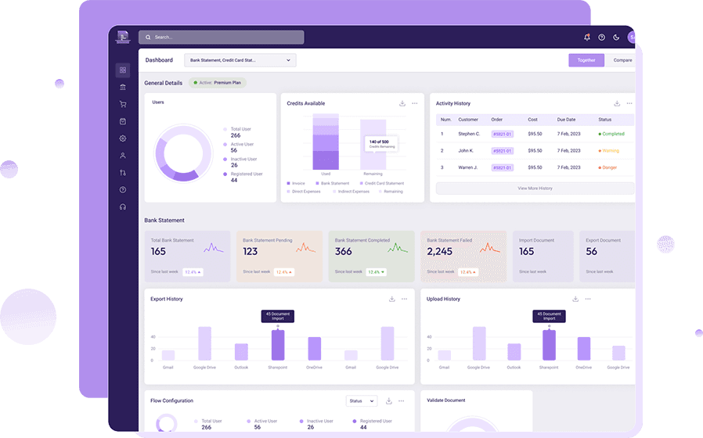
Task: Open the Status dropdown in Flow Configuration
Action: pyautogui.click(x=362, y=400)
